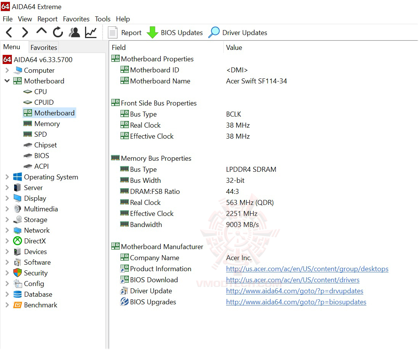Viewport: 419px width, 350px height.
Task: Click the BIOS Updates toolbar label
Action: pos(182,33)
